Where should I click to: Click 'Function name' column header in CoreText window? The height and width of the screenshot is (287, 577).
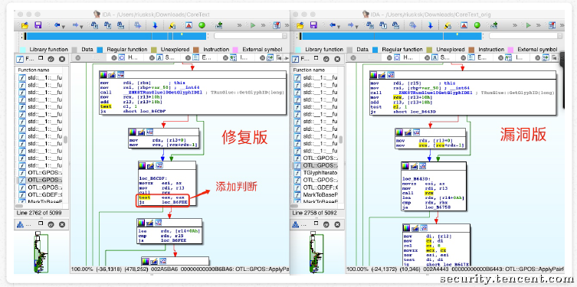pos(33,70)
